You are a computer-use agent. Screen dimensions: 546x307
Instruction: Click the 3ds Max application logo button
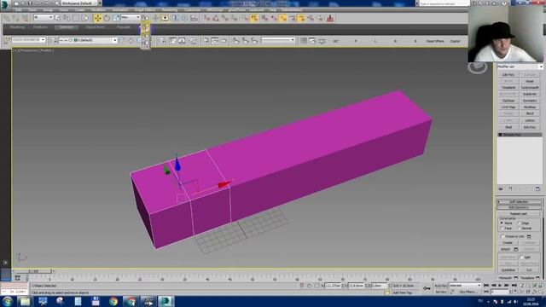pos(4,3)
